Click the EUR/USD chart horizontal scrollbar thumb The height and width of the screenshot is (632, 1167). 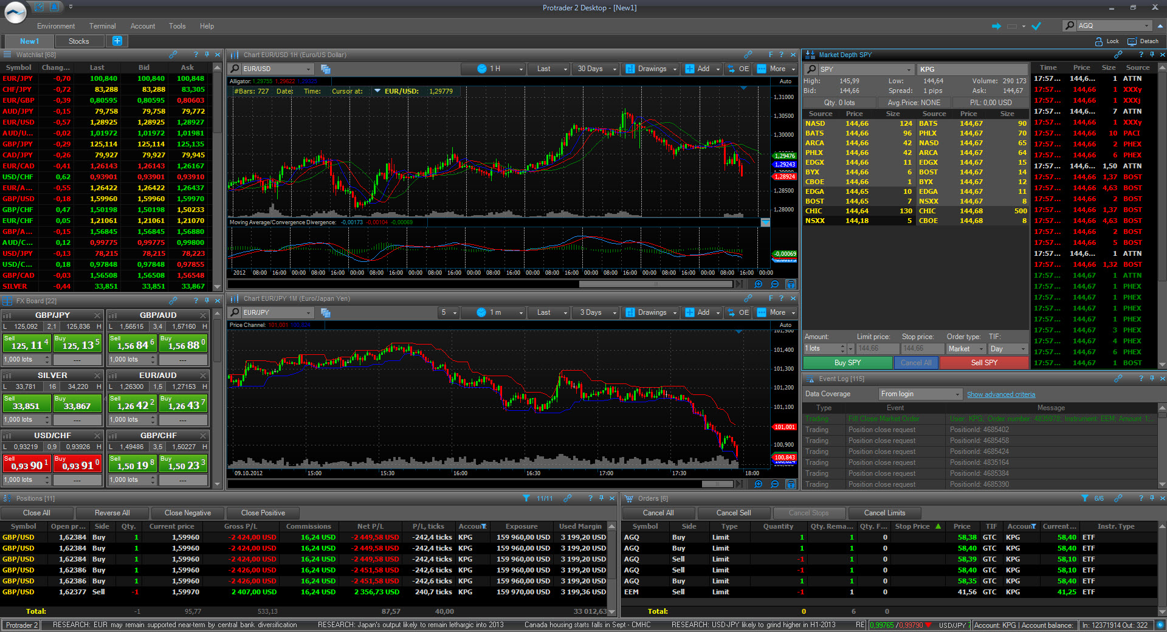[656, 284]
